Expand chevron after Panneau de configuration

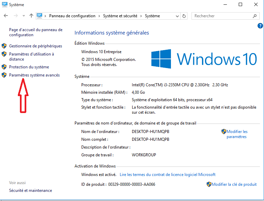pos(99,16)
